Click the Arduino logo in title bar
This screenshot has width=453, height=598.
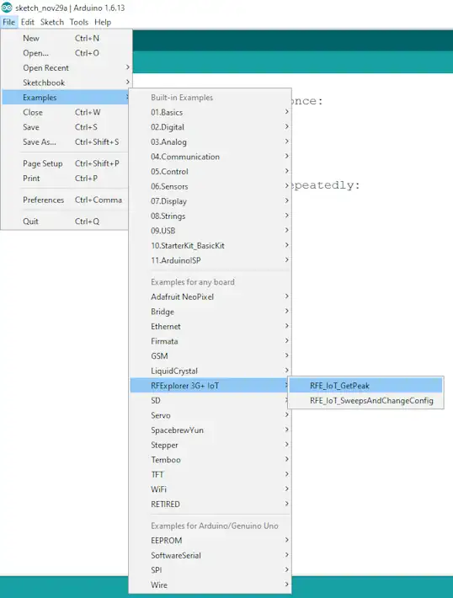click(x=7, y=8)
